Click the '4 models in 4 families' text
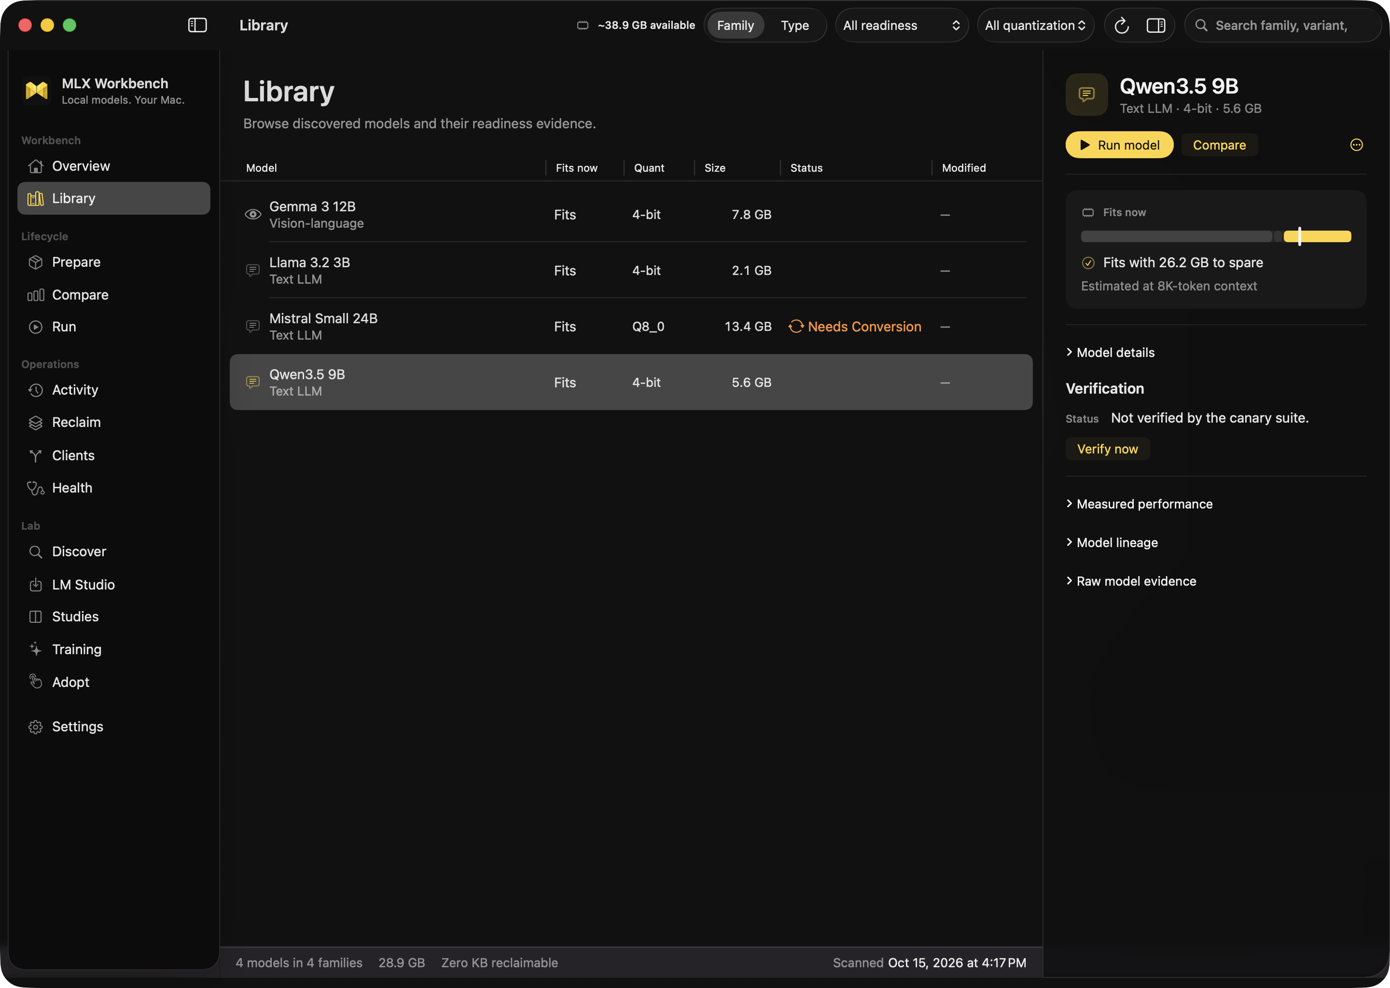 point(299,962)
